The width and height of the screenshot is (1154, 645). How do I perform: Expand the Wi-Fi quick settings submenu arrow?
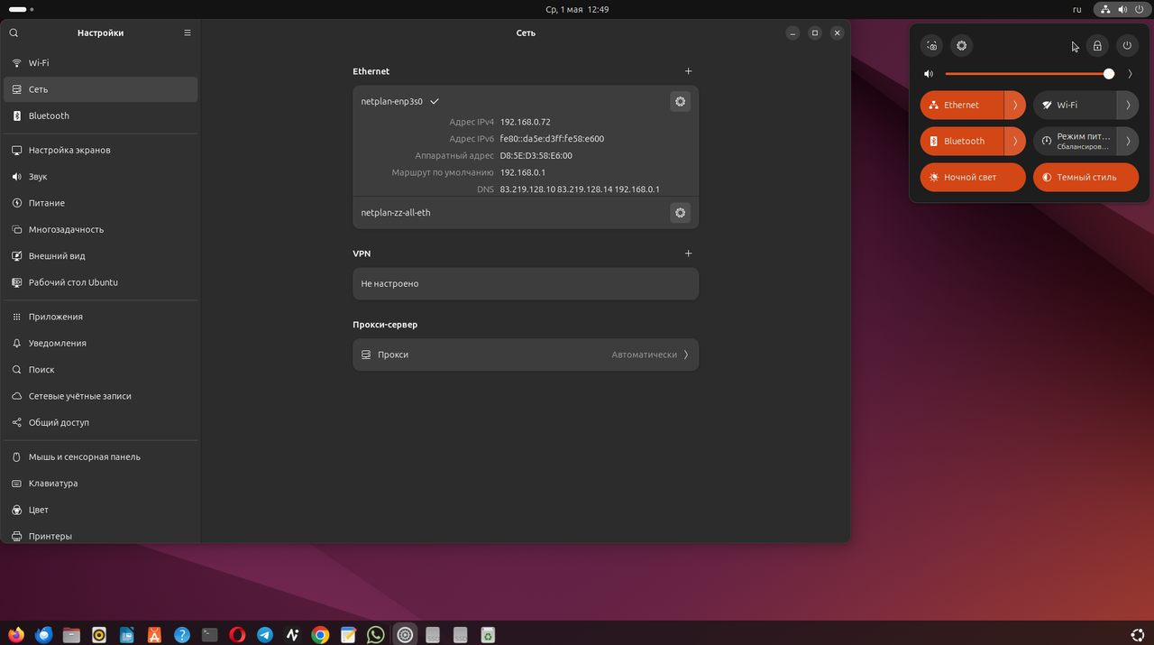[x=1128, y=105]
